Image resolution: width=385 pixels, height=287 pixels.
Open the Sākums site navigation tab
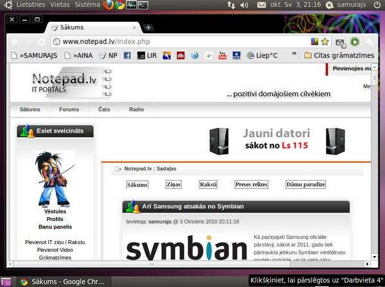pos(30,110)
